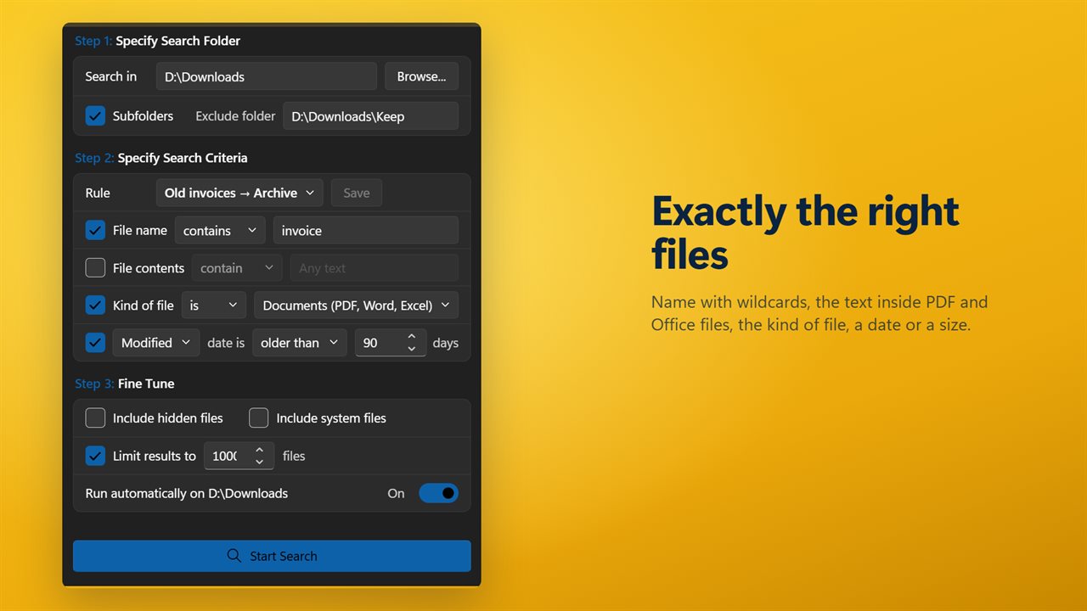Viewport: 1087px width, 611px height.
Task: Open the Rule dropdown showing Old invoices → Archive
Action: [239, 193]
